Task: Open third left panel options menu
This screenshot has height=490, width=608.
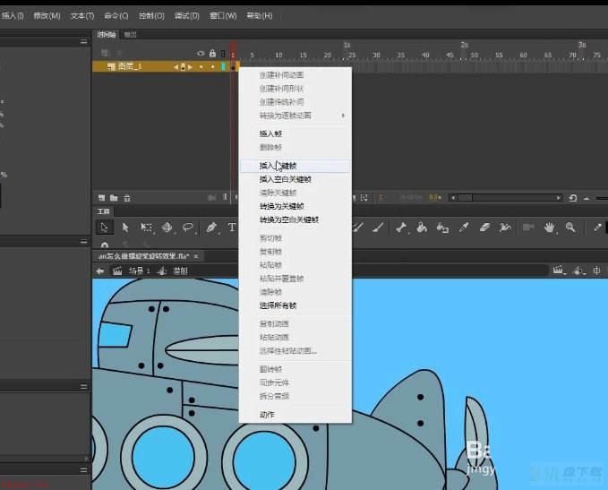Action: click(x=83, y=386)
